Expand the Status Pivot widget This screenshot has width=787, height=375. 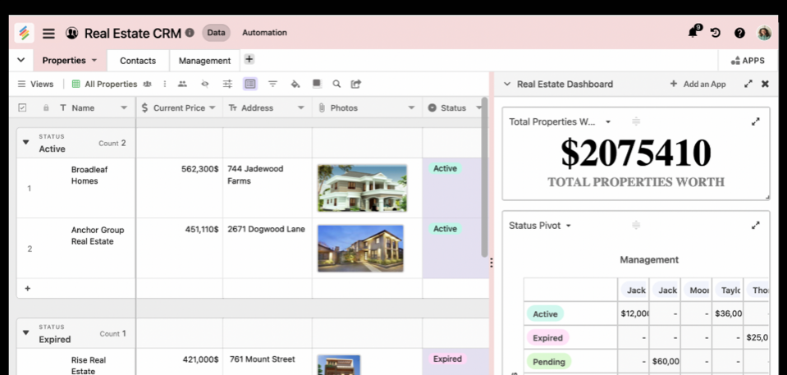[755, 226]
